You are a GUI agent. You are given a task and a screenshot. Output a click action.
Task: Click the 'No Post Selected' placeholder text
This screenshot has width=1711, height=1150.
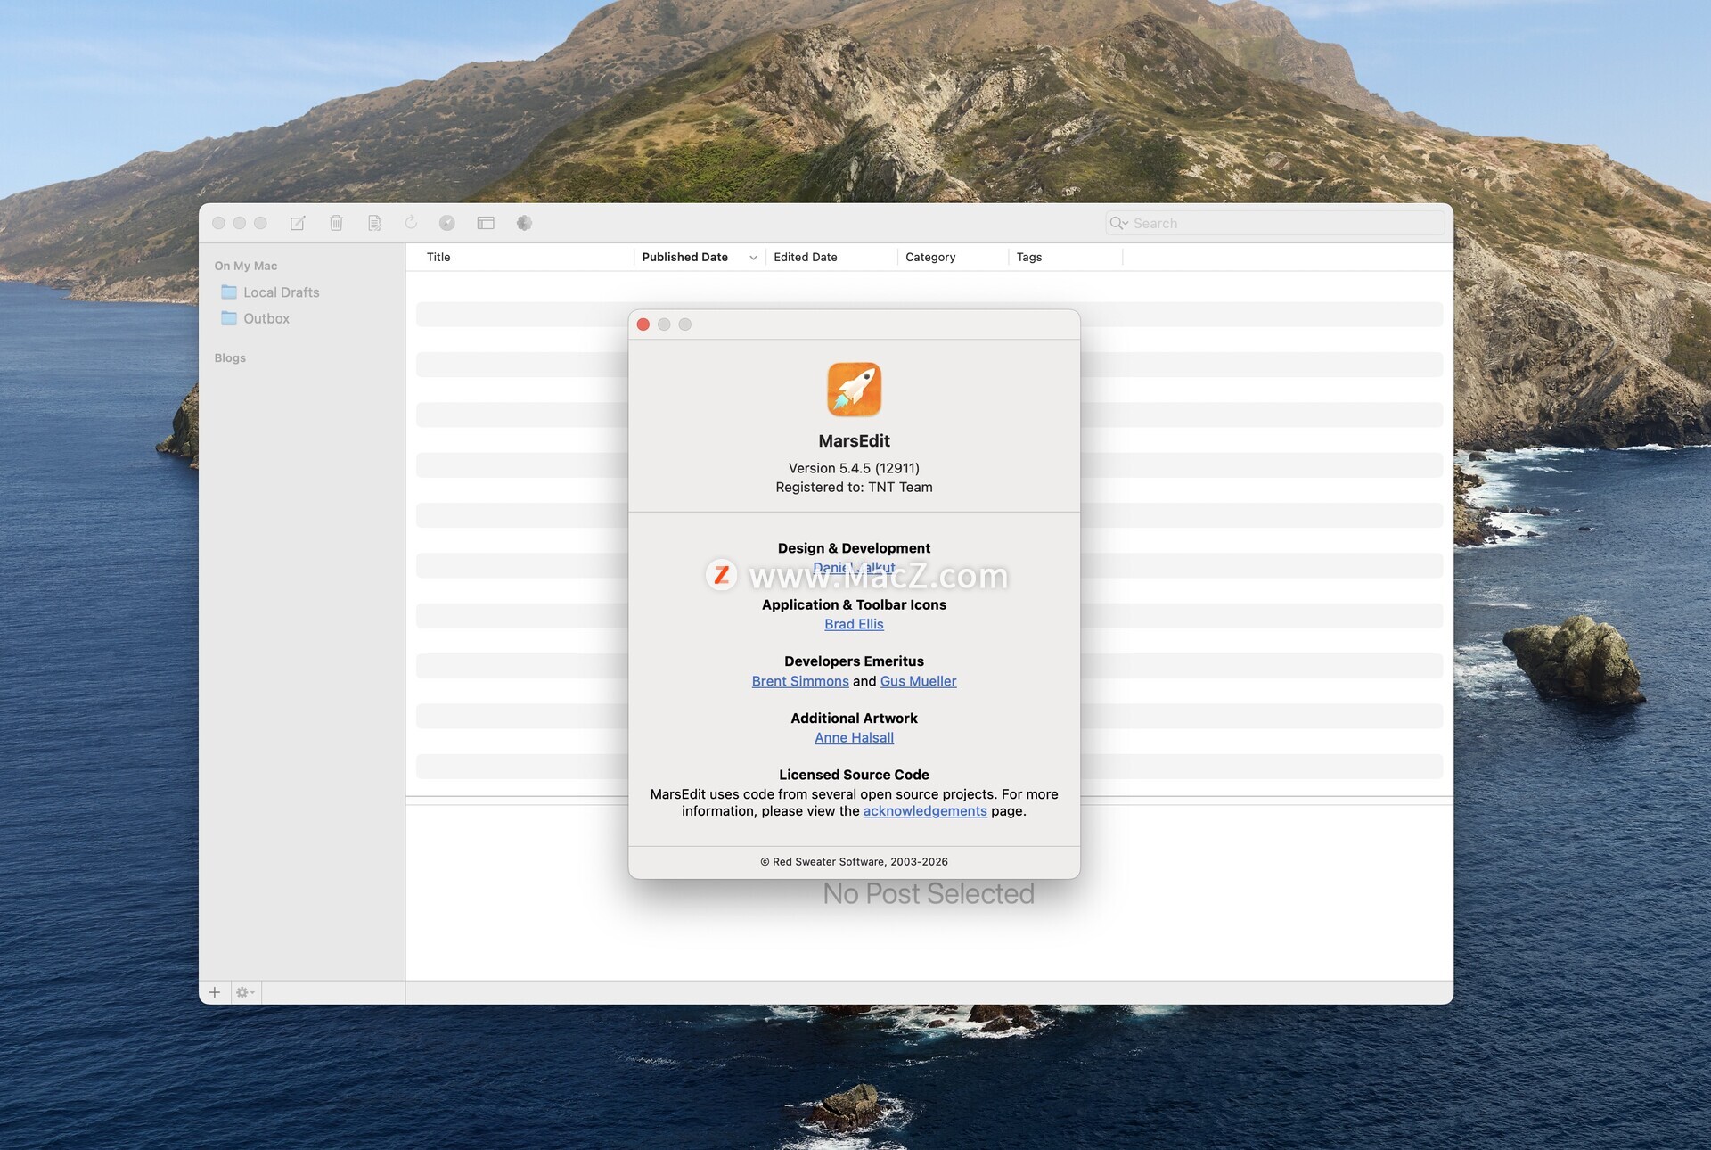[x=929, y=893]
